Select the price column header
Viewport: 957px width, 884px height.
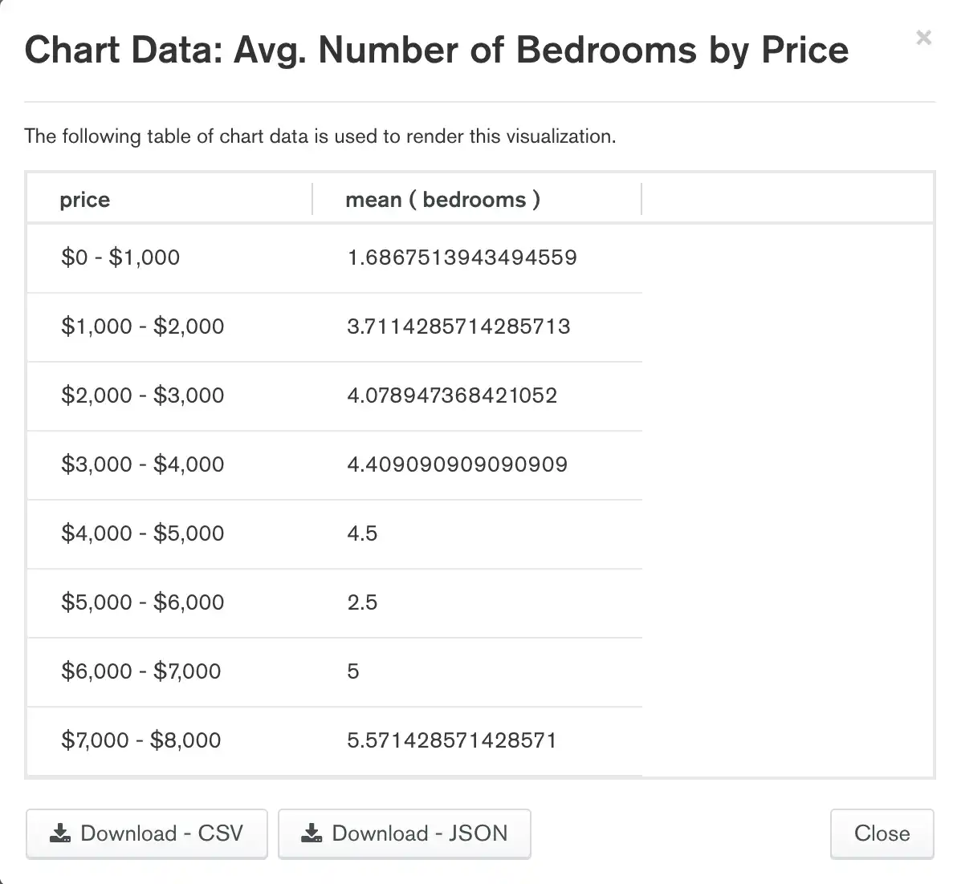84,200
